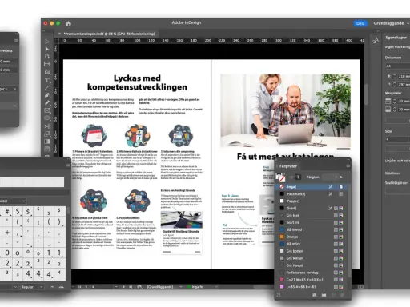Select the [Ingen] swatch row
This screenshot has width=410, height=307.
pyautogui.click(x=312, y=187)
